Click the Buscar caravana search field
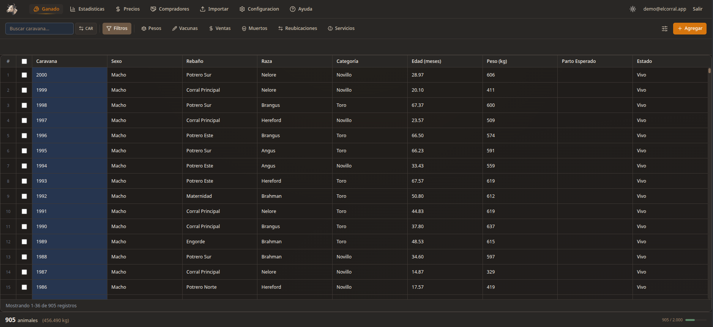Viewport: 713px width, 327px height. [39, 29]
